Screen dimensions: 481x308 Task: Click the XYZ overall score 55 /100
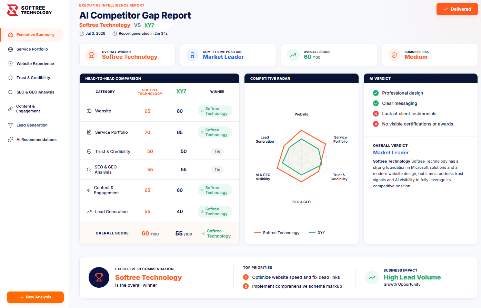(x=184, y=233)
